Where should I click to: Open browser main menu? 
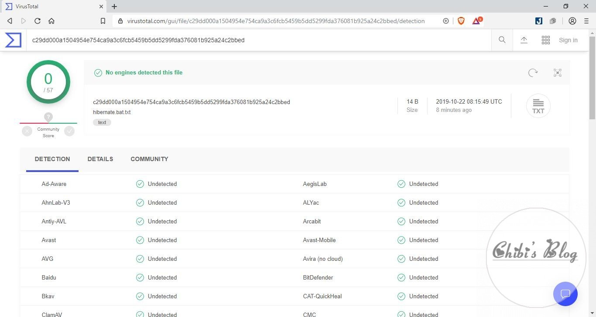tap(586, 21)
